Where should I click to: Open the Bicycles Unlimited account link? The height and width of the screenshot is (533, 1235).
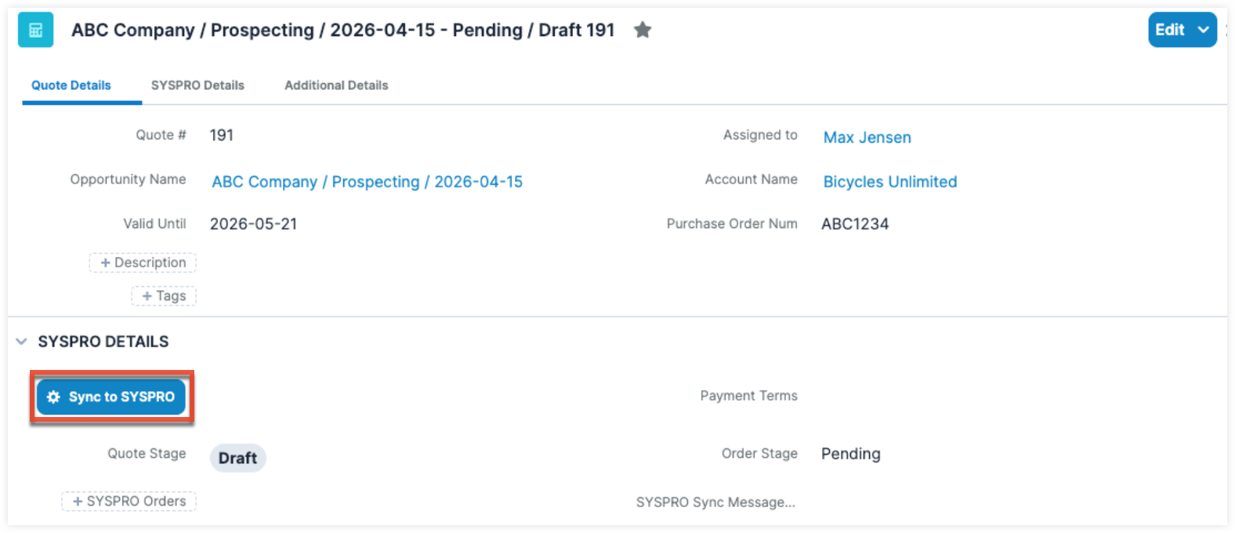(890, 182)
